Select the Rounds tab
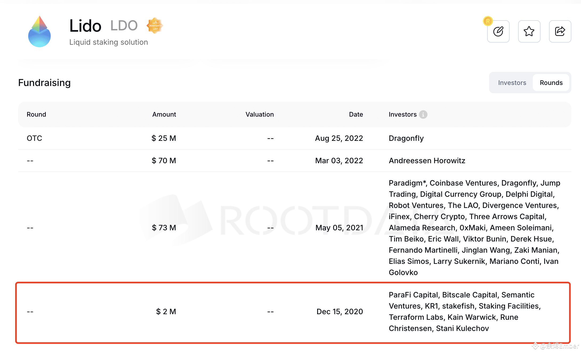This screenshot has height=352, width=581. (551, 83)
